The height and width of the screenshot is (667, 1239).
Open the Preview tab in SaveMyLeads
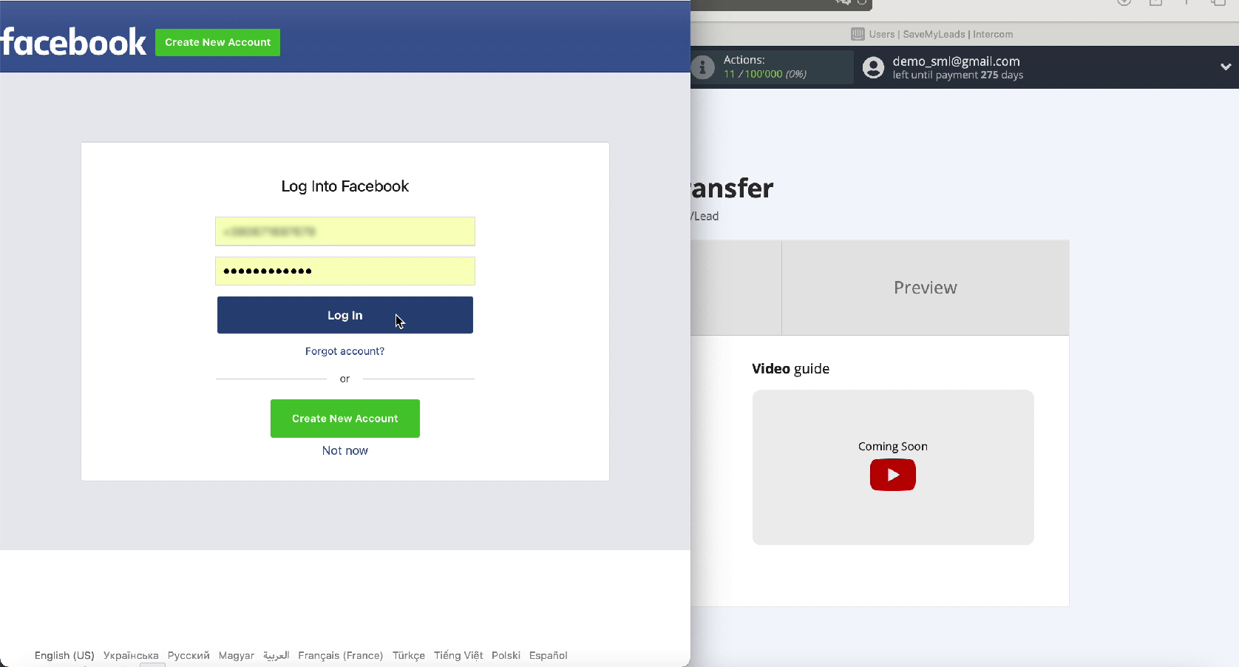[x=926, y=288]
